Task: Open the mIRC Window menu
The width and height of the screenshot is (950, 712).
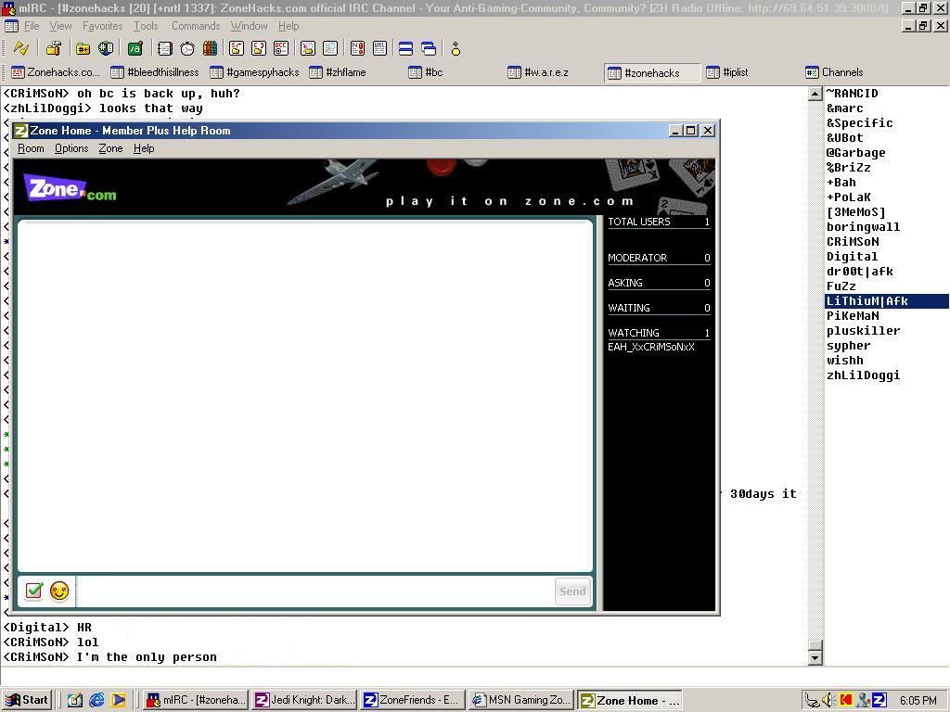Action: (249, 26)
